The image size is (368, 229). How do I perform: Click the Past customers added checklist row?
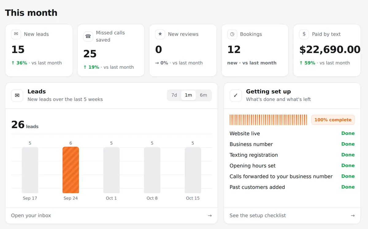(292, 187)
